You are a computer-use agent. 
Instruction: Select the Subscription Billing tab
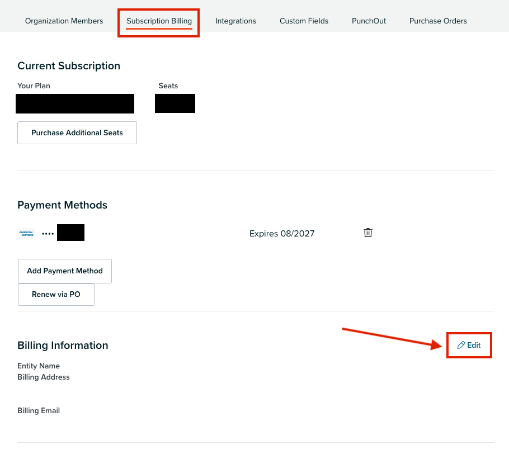pos(159,21)
